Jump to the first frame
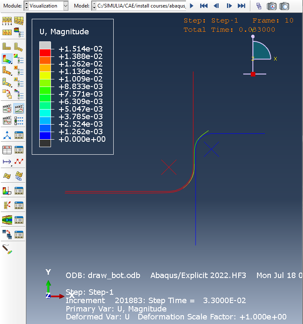This screenshot has width=303, height=324. (x=204, y=6)
